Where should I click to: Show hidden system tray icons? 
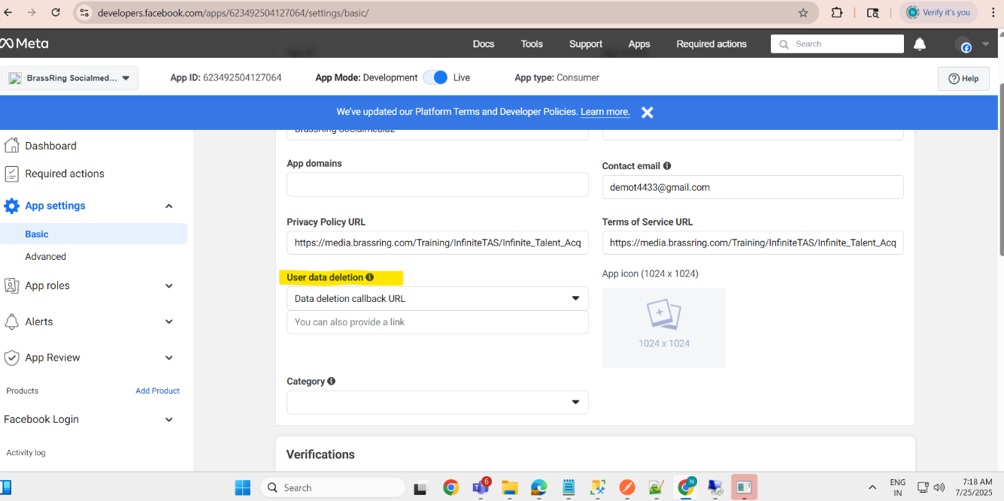[x=872, y=487]
